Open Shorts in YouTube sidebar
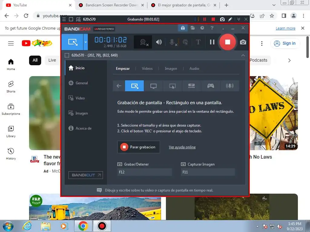The height and width of the screenshot is (232, 310). pos(11,87)
